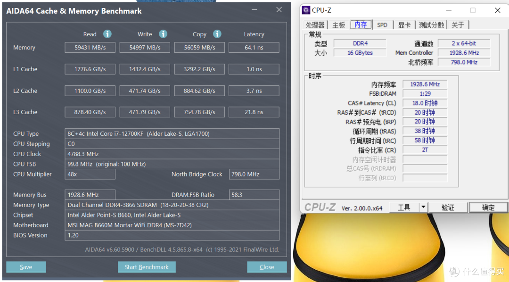This screenshot has height=282, width=509.
Task: Click Memory Read value 59431 MB/s
Action: pos(90,48)
